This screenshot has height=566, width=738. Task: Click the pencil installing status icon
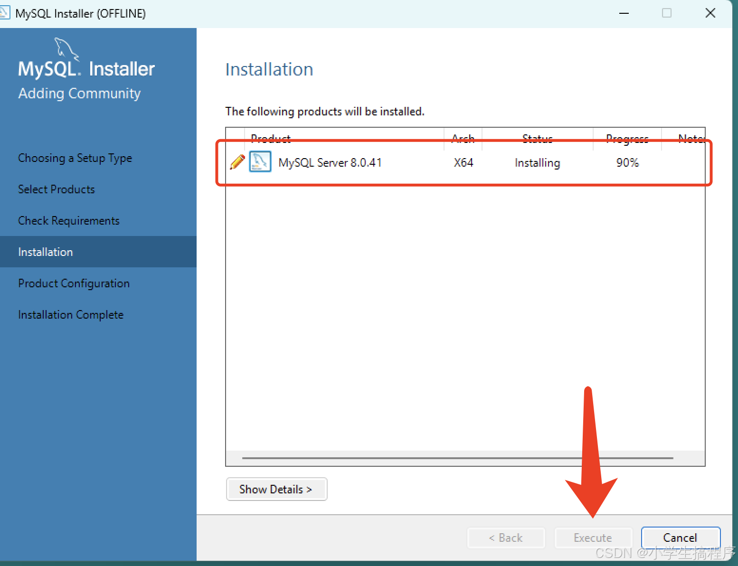[x=237, y=162]
